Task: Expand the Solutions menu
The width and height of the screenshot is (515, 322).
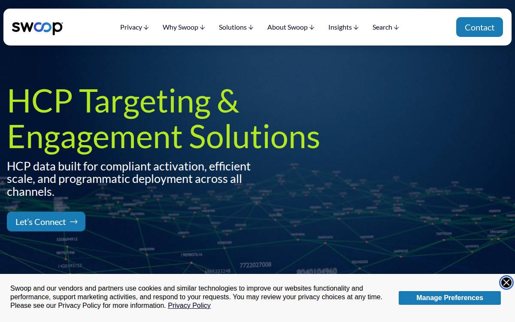Action: pos(236,27)
